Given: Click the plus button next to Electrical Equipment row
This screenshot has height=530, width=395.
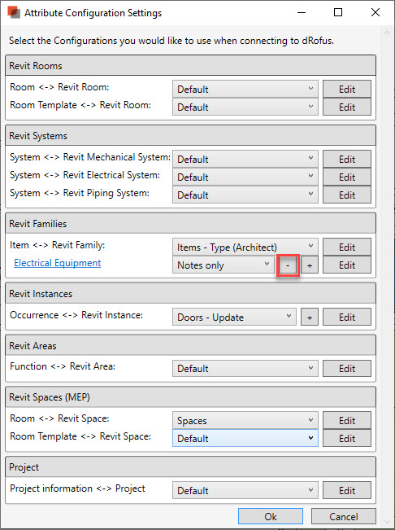Looking at the screenshot, I should 310,265.
